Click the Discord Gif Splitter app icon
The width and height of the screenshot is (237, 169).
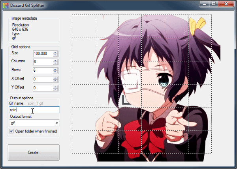coord(6,6)
